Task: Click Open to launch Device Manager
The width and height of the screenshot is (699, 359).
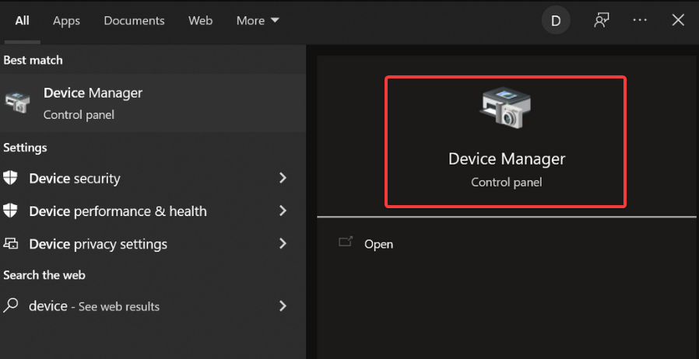Action: pos(378,244)
